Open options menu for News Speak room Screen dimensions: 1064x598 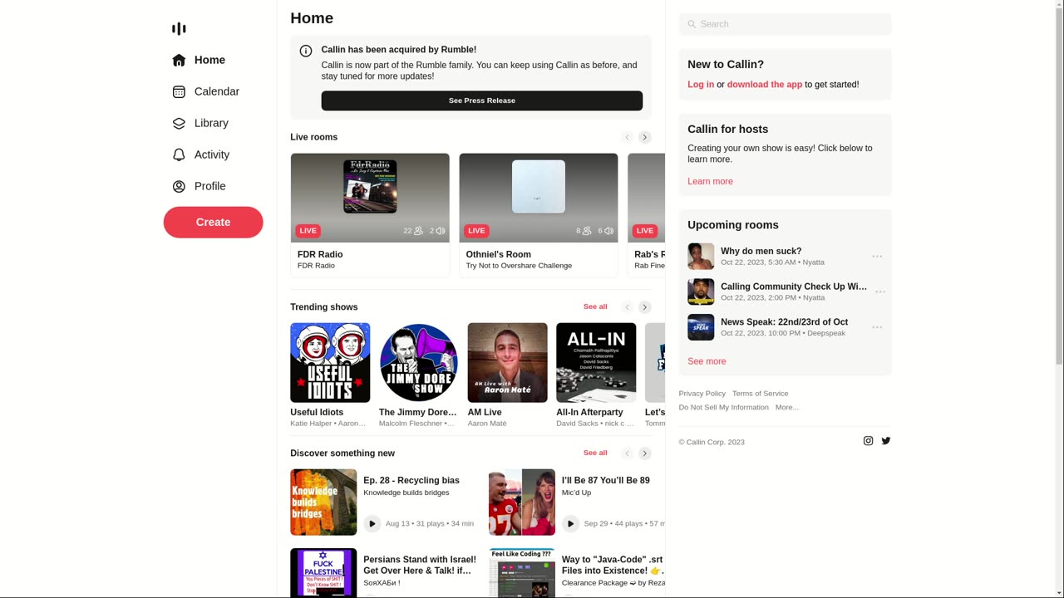coord(877,327)
